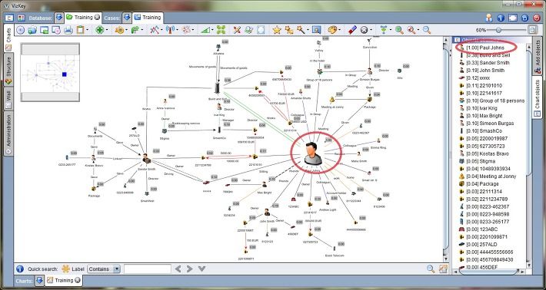
Task: Click the clipboard paste icon
Action: [x=80, y=30]
